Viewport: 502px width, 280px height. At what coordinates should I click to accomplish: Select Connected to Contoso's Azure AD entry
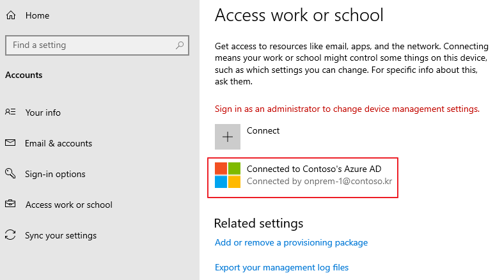(x=303, y=178)
